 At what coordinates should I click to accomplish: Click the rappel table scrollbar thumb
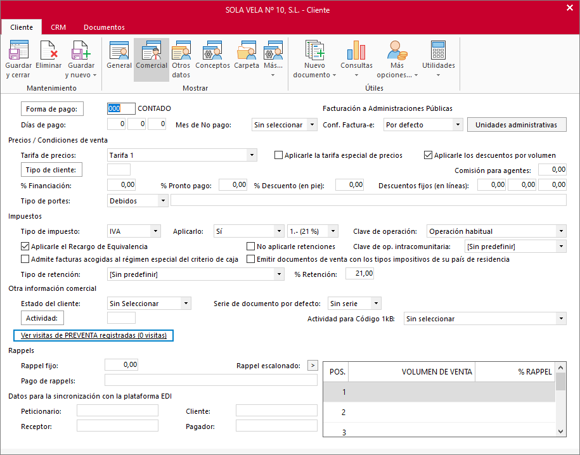coord(560,381)
